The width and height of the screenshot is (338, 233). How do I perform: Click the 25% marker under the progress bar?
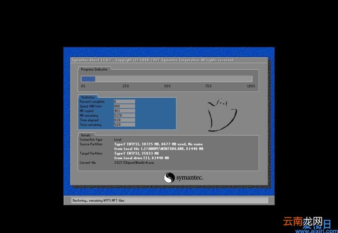(126, 86)
